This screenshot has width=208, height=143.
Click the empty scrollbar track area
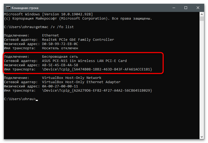tap(202, 78)
